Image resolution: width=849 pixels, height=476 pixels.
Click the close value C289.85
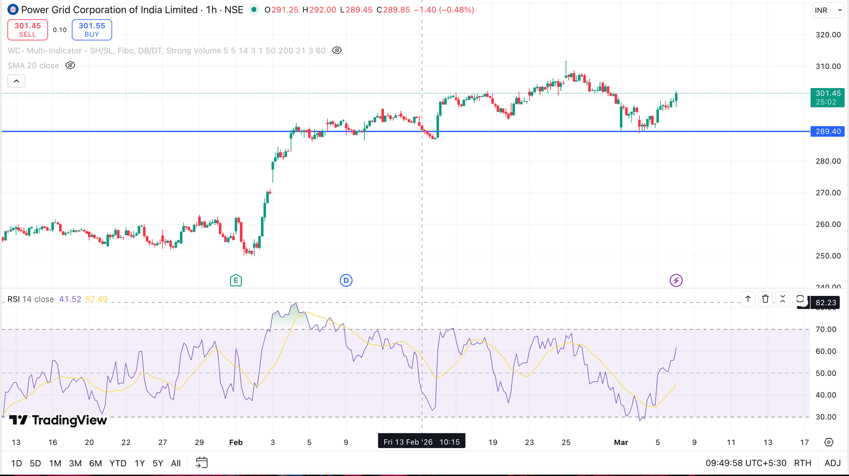[x=394, y=10]
